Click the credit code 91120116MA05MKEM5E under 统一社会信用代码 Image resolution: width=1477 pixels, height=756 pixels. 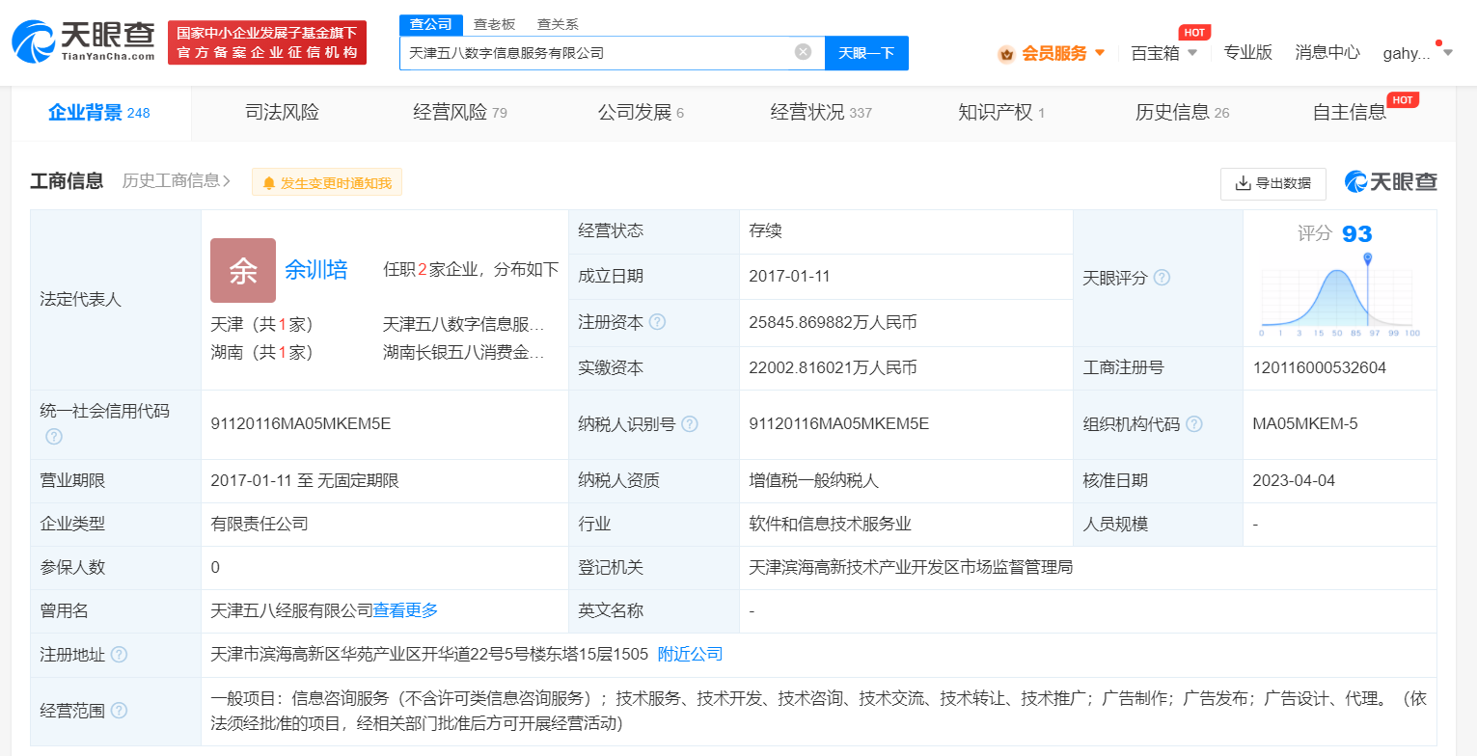[x=301, y=423]
